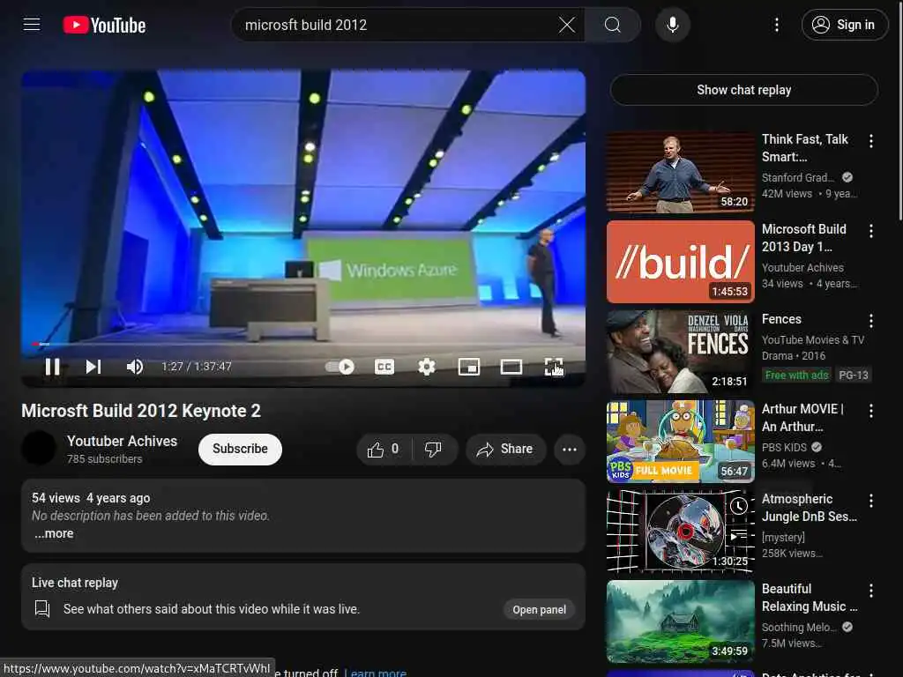Open Arthur MOVIE thumbnail

(x=680, y=441)
